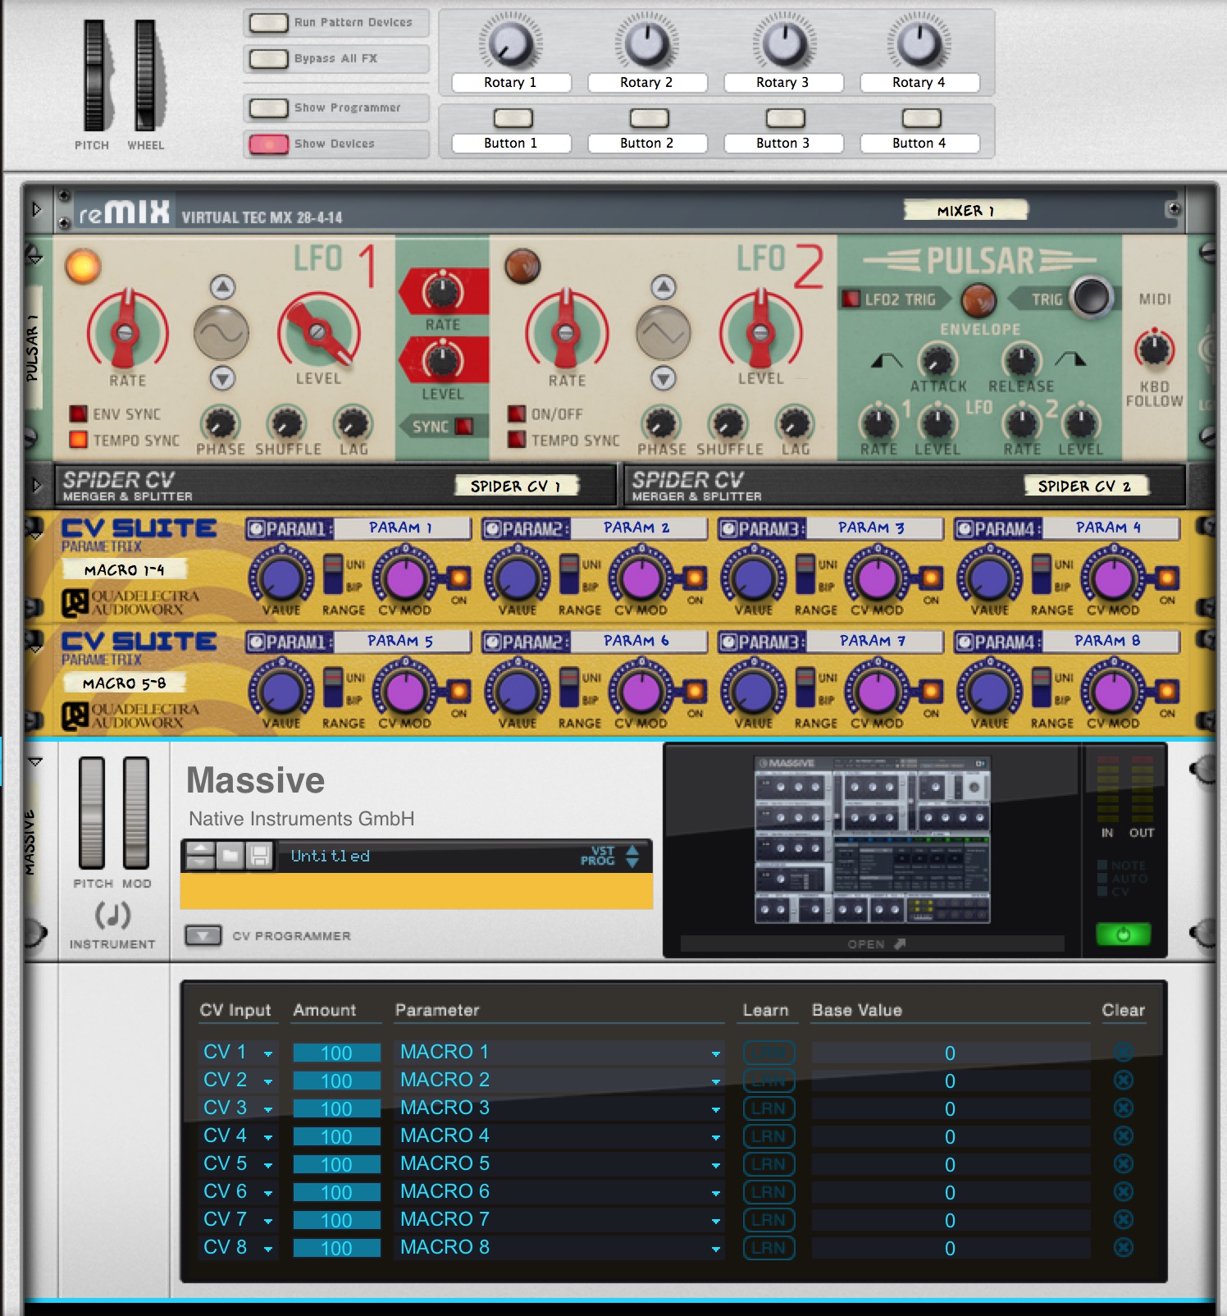Click Bypass All FX button
1227x1316 pixels.
click(x=268, y=58)
